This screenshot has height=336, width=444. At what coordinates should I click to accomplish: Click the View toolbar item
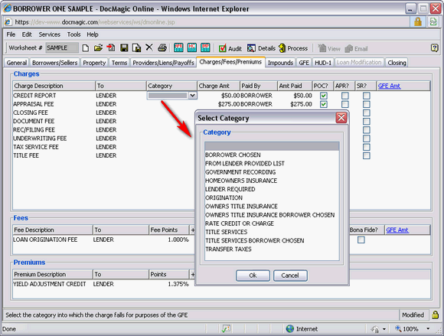click(328, 49)
